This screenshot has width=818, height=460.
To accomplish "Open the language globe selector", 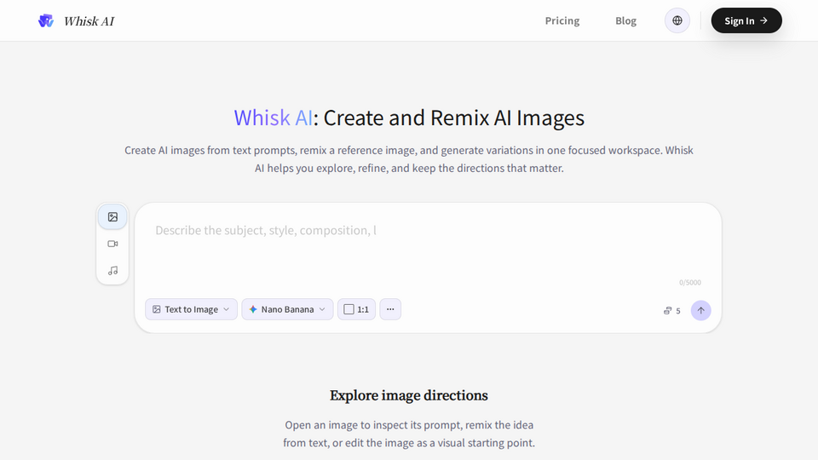I will pos(677,20).
